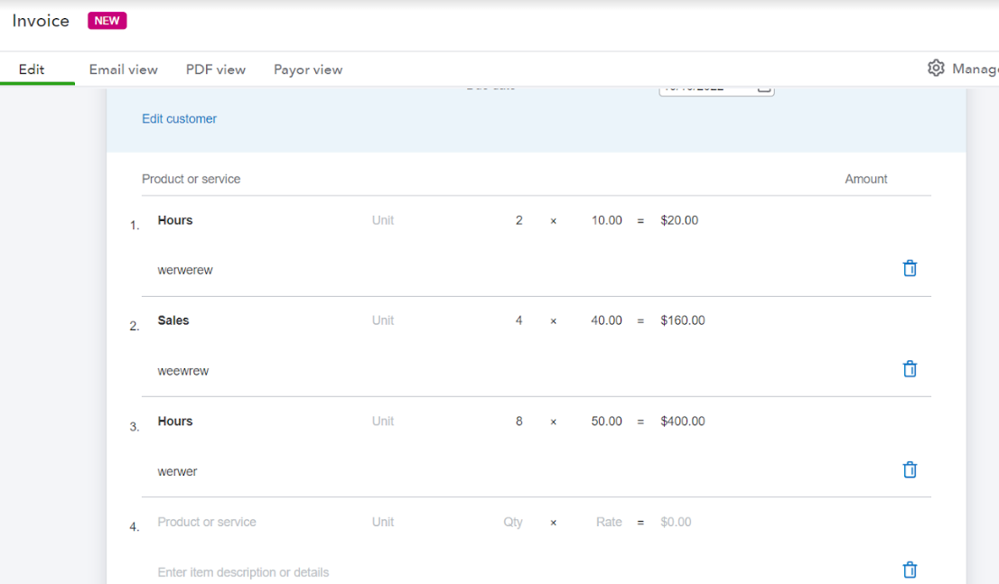The image size is (999, 584).
Task: Delete line 3 Hours werwer item
Action: (x=910, y=470)
